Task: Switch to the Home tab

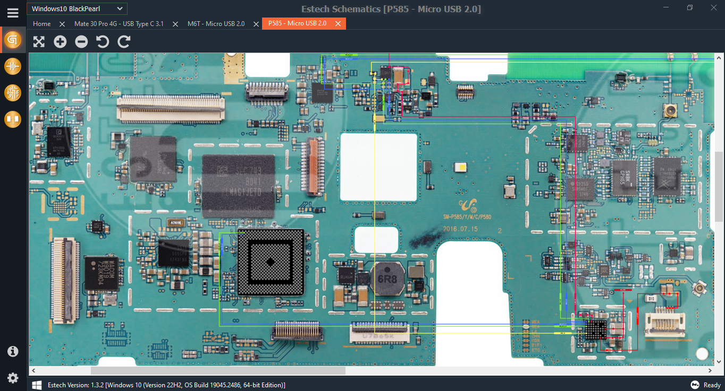Action: coord(42,24)
